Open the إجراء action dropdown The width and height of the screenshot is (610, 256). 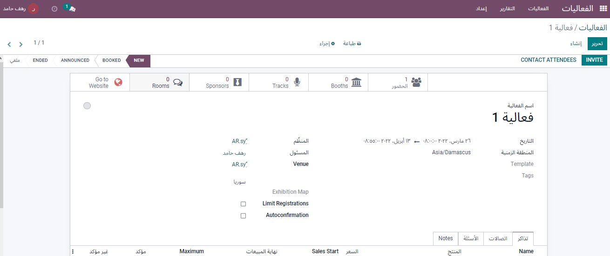(x=327, y=44)
